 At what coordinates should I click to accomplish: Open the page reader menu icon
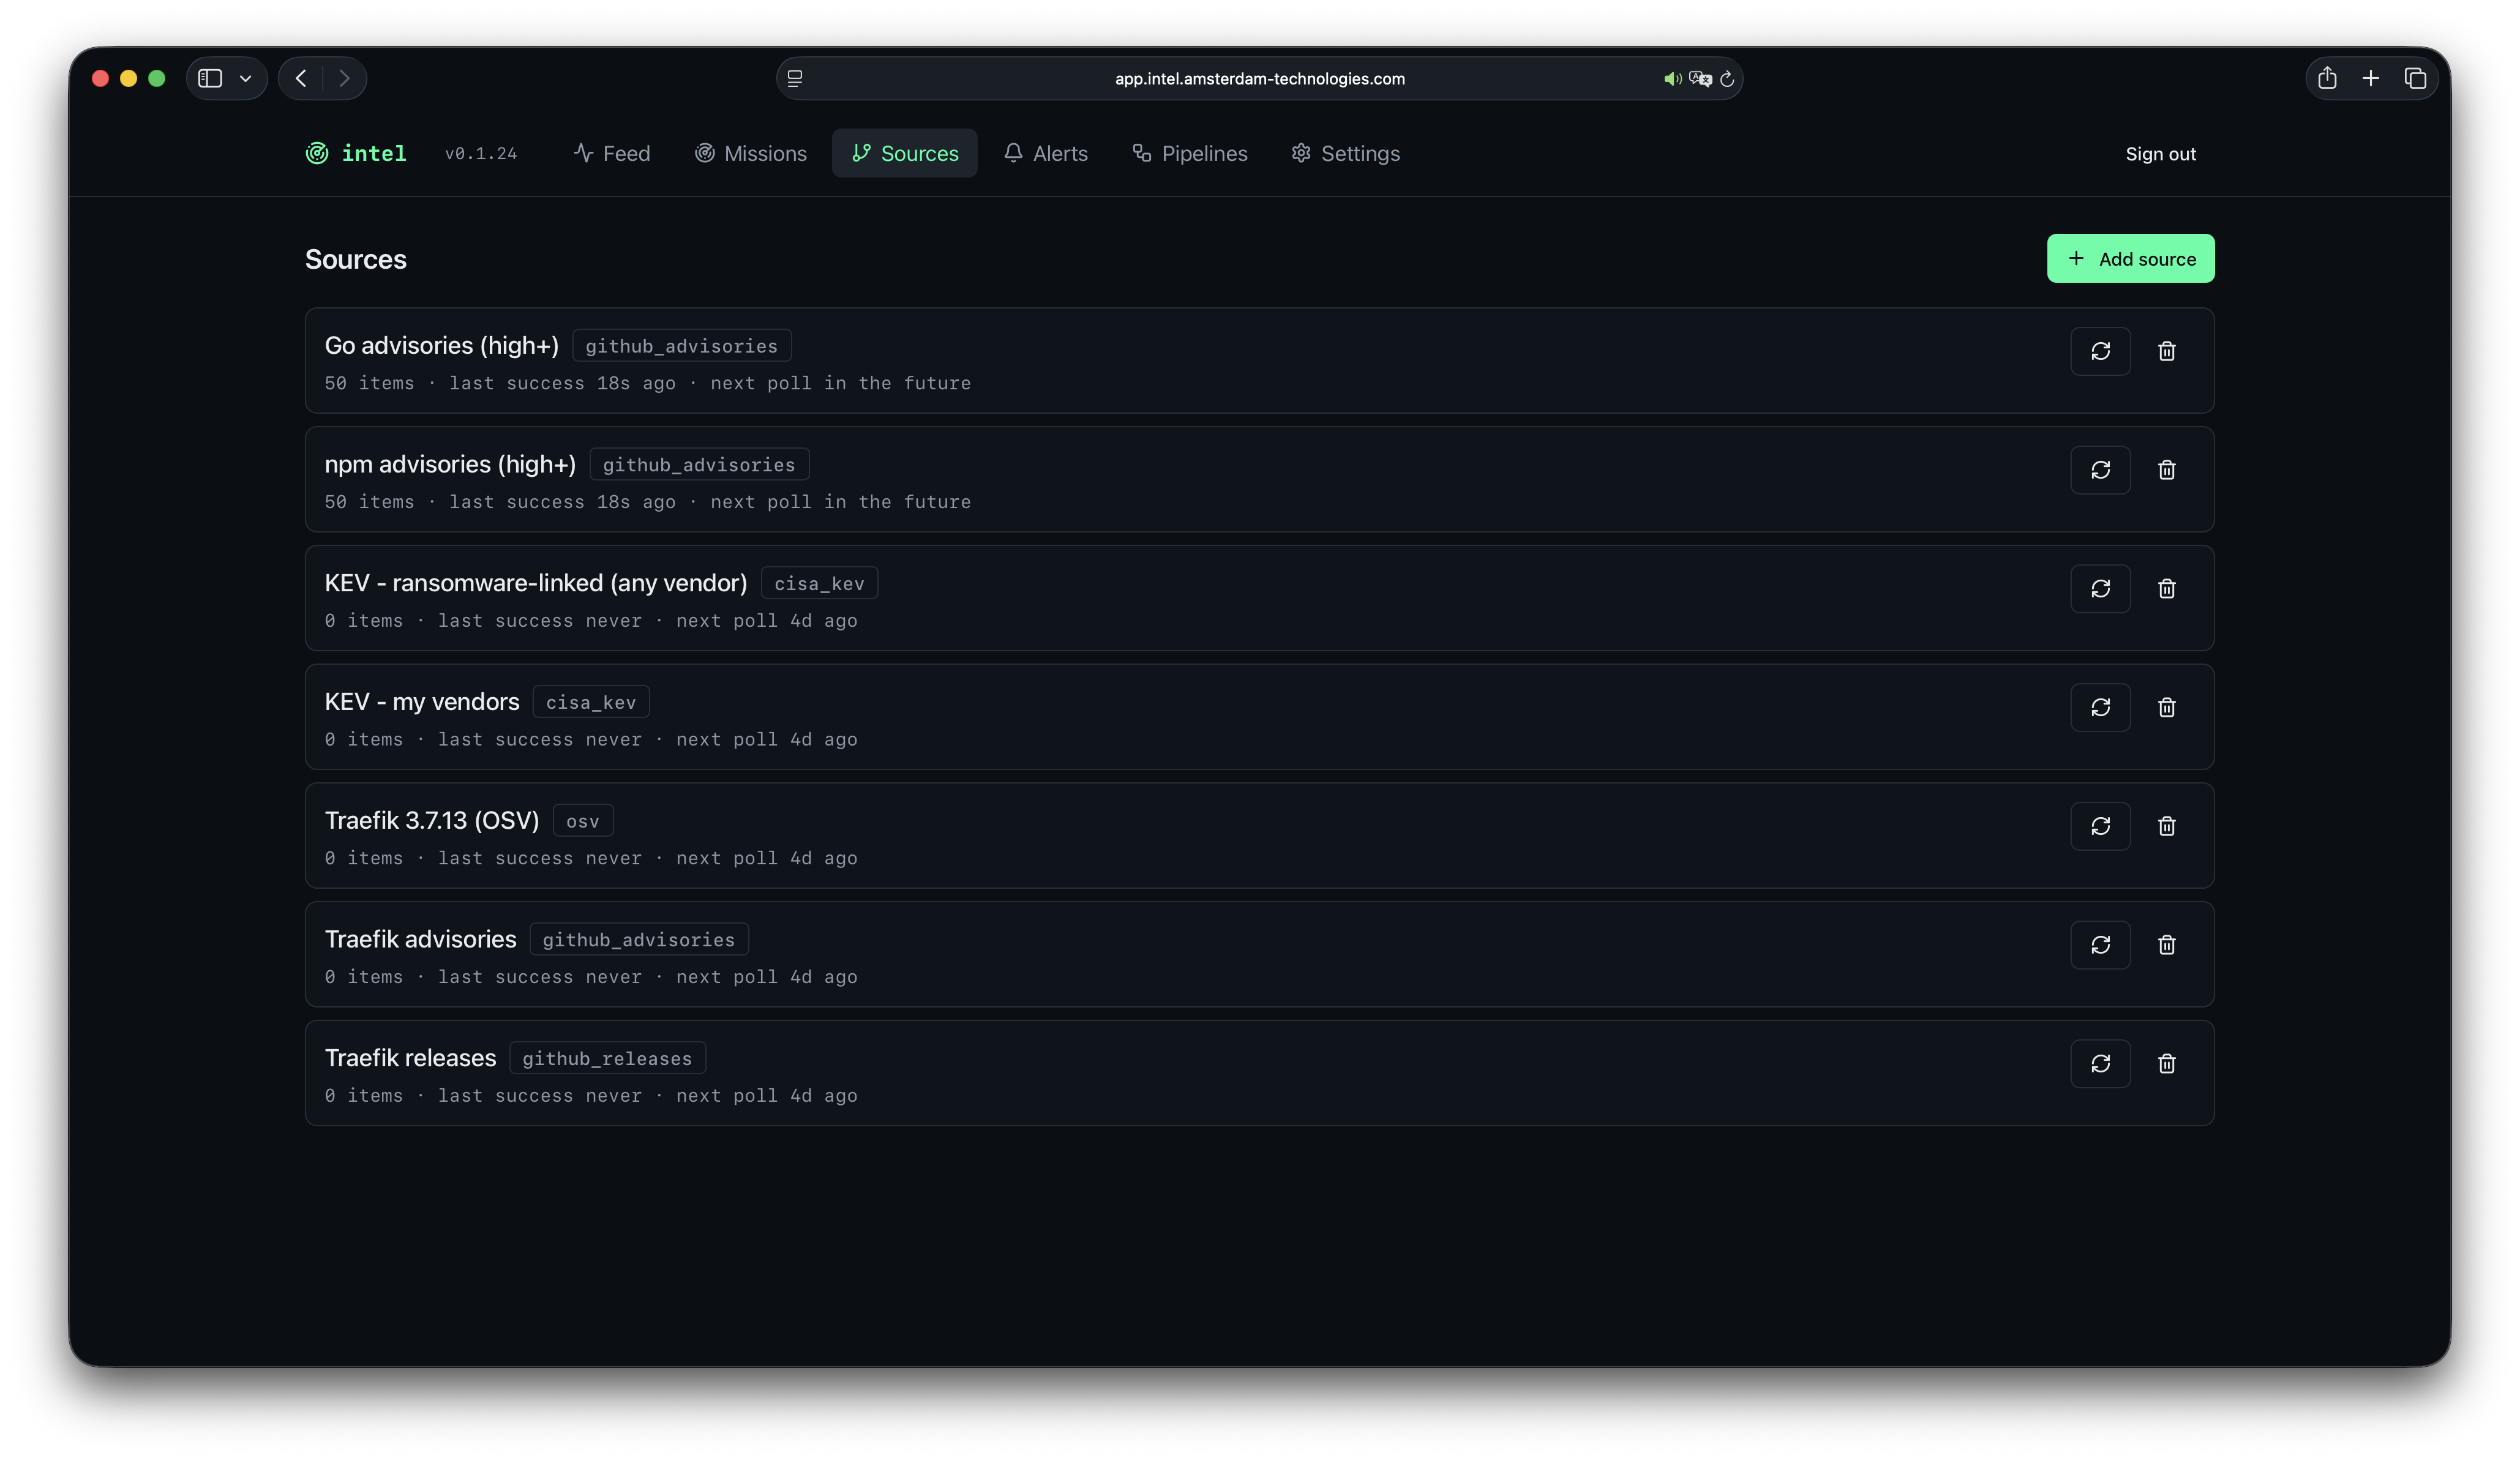[x=795, y=78]
